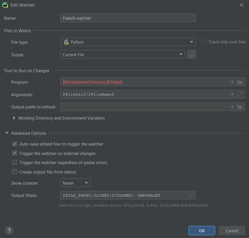
Task: Insert macro in Program field
Action: 232,82
